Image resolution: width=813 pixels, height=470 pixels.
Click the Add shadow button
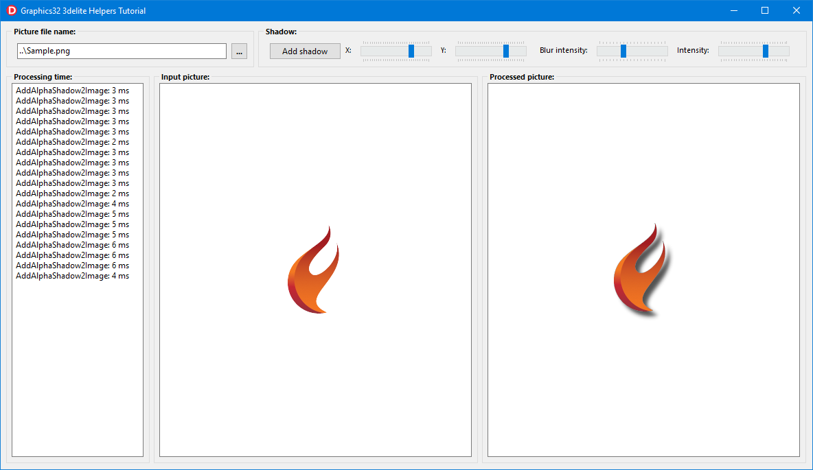tap(304, 51)
